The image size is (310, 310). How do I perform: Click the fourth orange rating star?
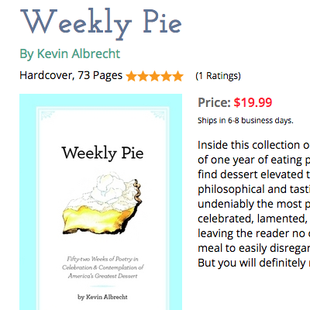coord(166,76)
